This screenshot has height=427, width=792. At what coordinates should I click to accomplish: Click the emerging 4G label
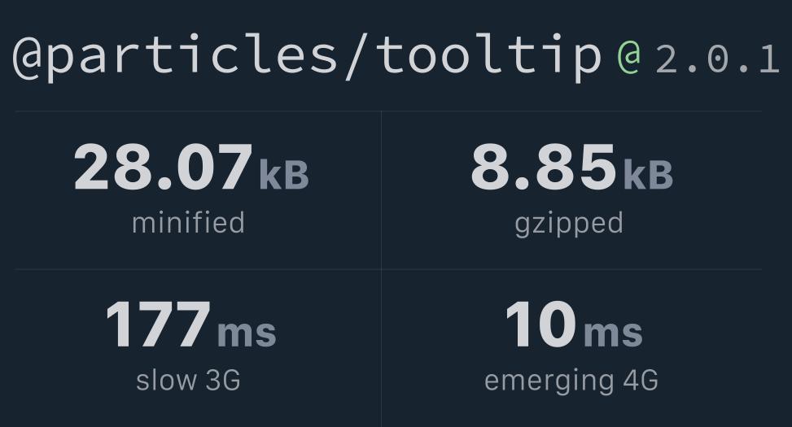(x=571, y=381)
